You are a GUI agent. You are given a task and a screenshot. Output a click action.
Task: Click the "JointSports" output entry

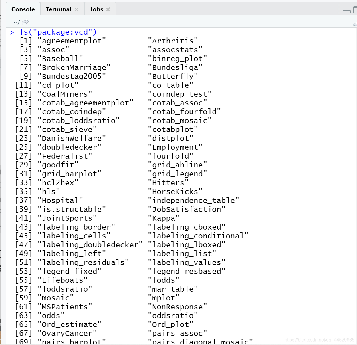click(x=67, y=218)
